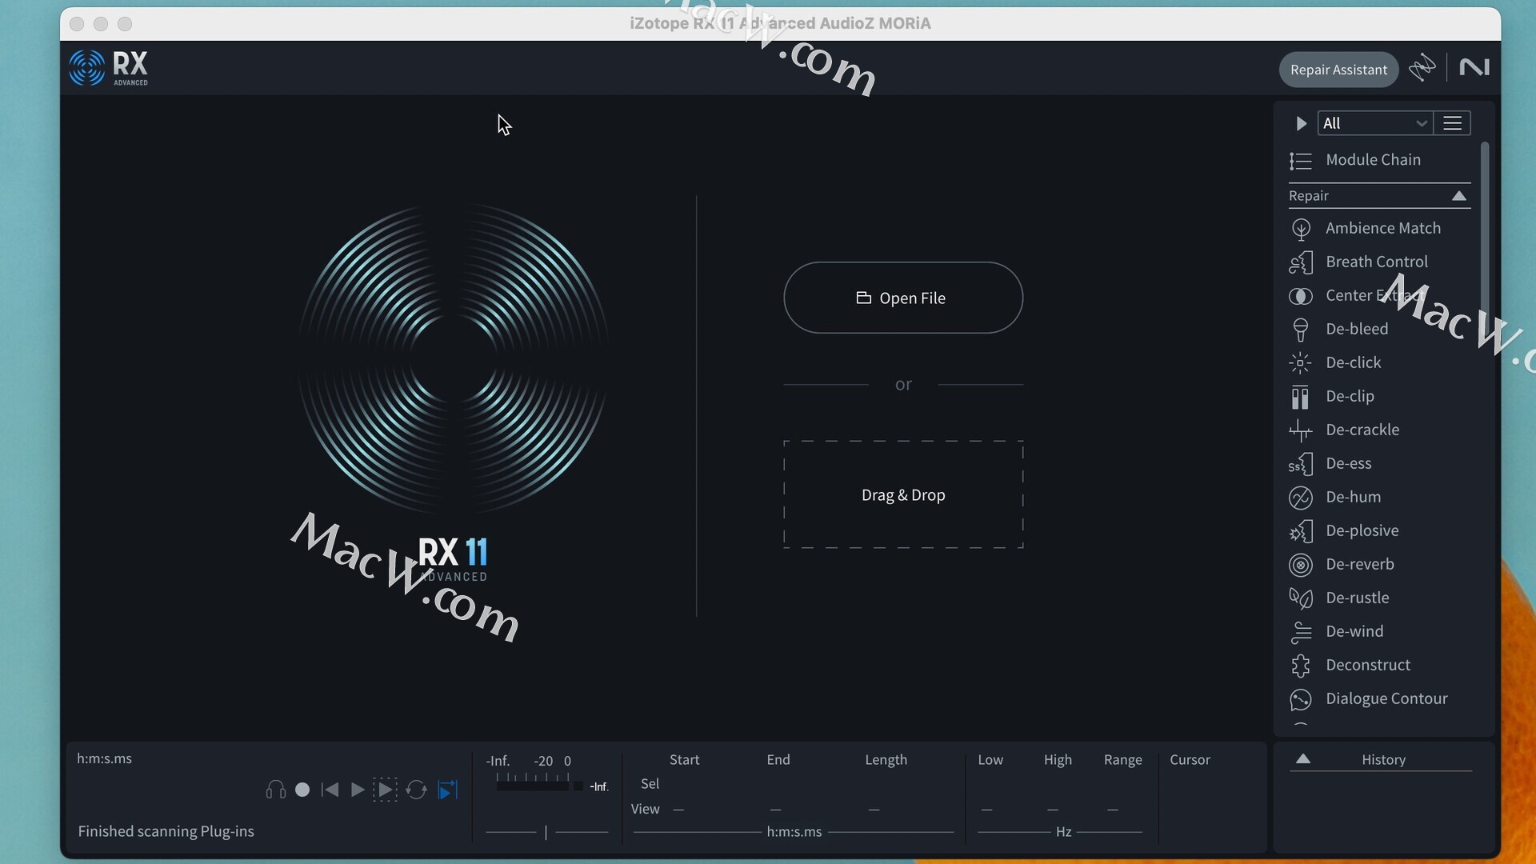Click the Cursor readout label

pos(1190,760)
